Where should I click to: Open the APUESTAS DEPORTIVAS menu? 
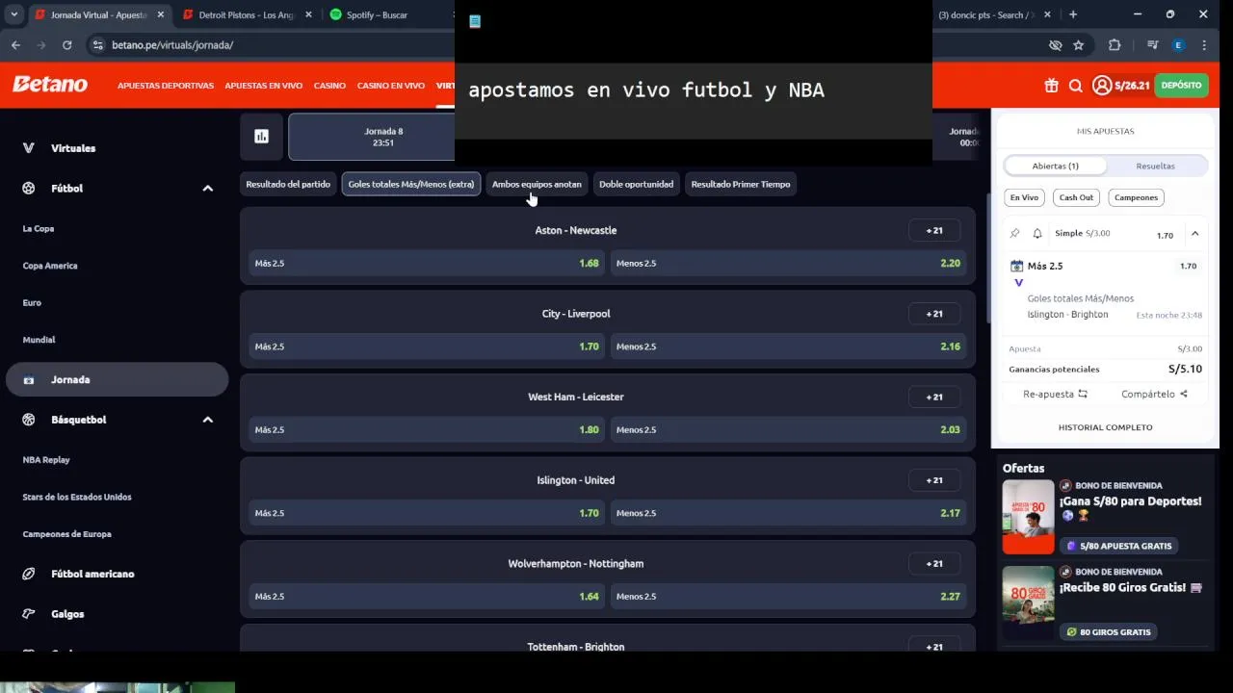[166, 86]
